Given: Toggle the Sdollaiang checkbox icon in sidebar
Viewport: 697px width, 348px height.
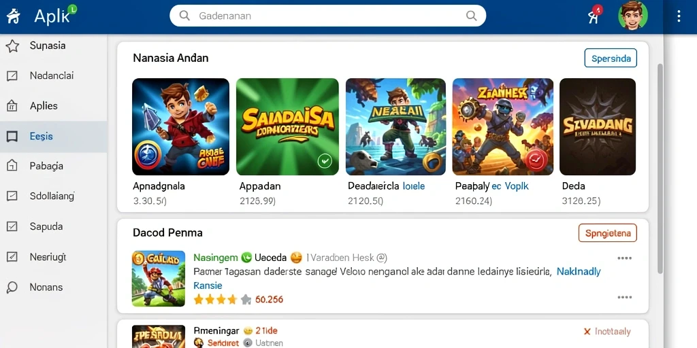Looking at the screenshot, I should click(x=12, y=196).
